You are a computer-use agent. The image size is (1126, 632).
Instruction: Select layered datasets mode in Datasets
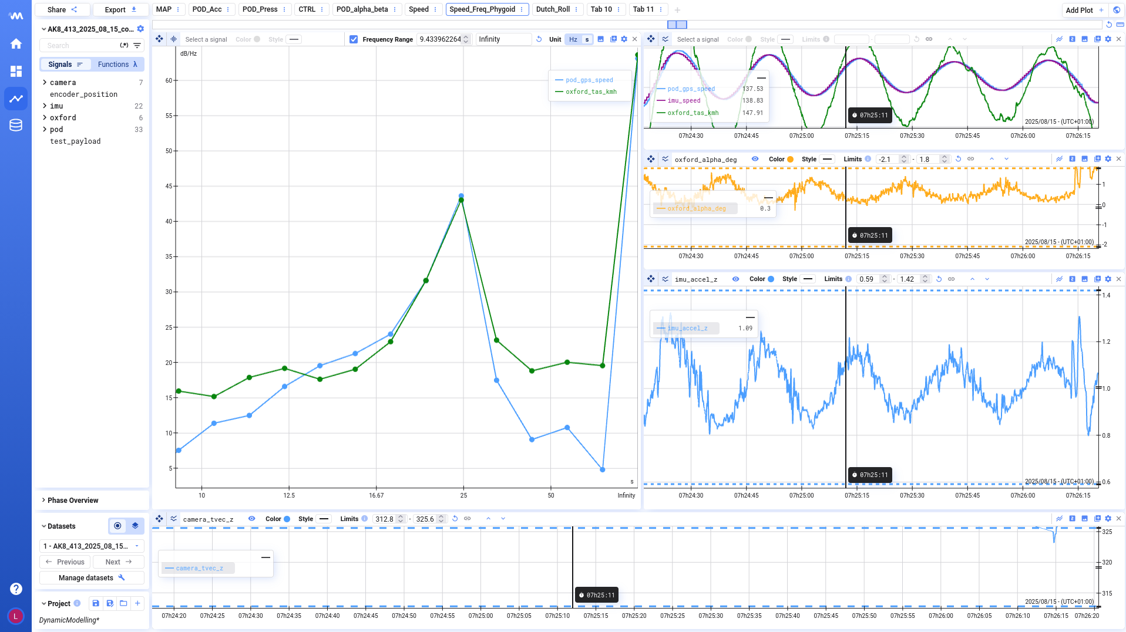[135, 526]
